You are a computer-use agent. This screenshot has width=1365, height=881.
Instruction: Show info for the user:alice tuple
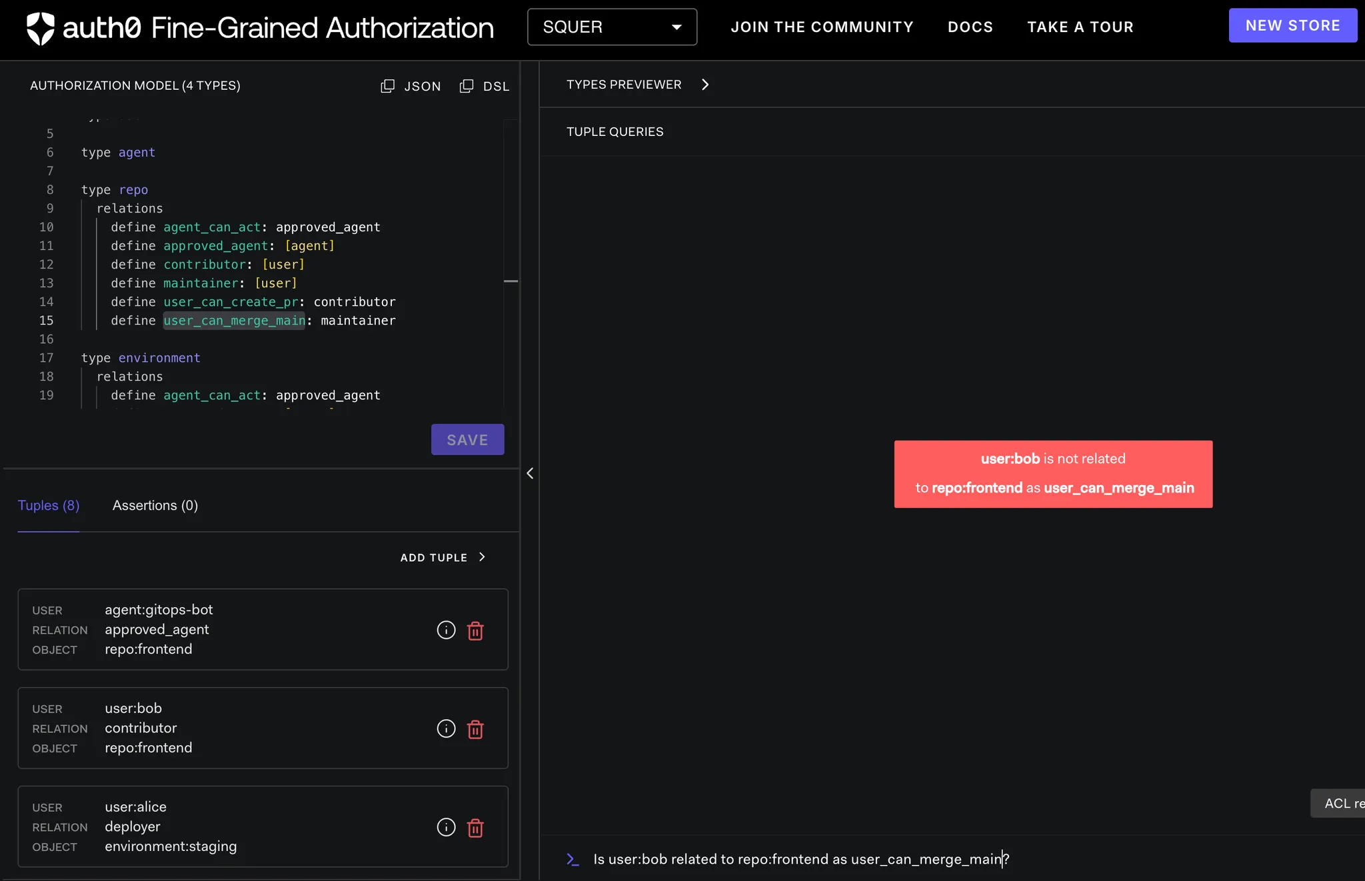446,827
